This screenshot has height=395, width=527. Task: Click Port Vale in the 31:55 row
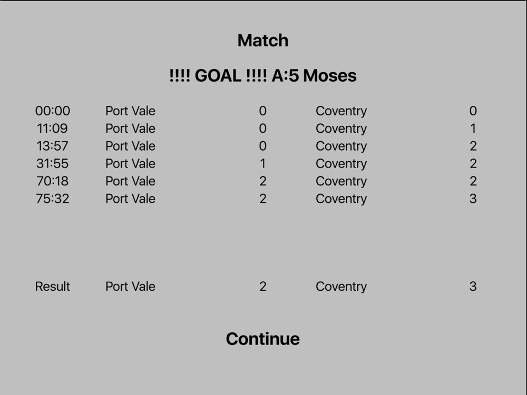(x=130, y=164)
